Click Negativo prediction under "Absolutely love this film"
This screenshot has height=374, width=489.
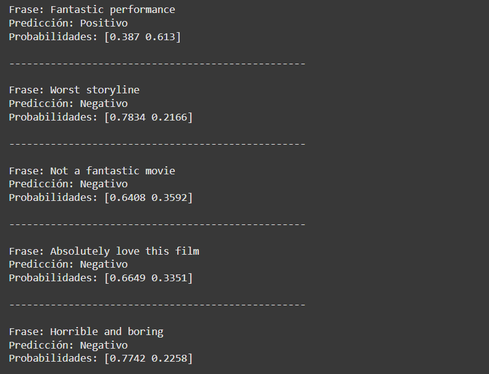[x=104, y=265]
